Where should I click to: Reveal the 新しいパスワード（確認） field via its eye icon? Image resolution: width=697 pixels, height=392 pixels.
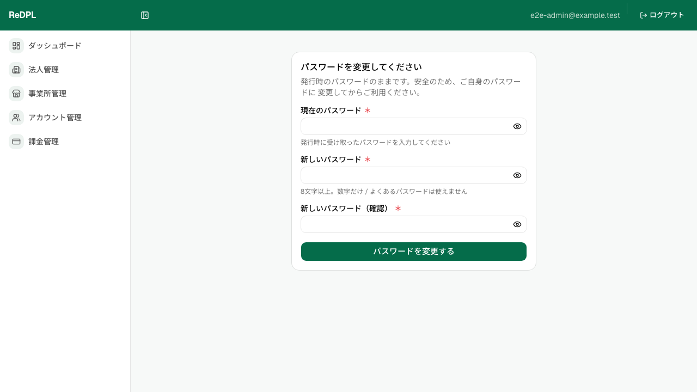(x=517, y=224)
